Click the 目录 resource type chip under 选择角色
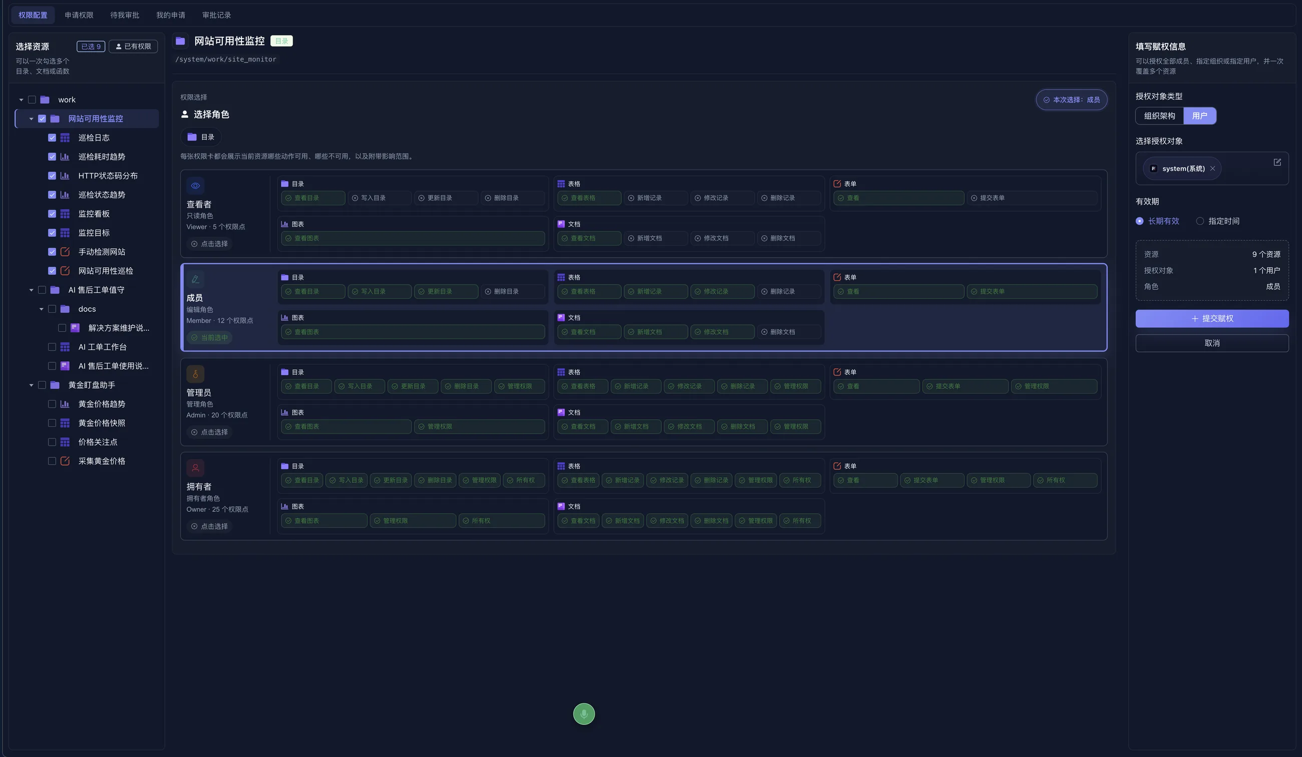 tap(201, 137)
